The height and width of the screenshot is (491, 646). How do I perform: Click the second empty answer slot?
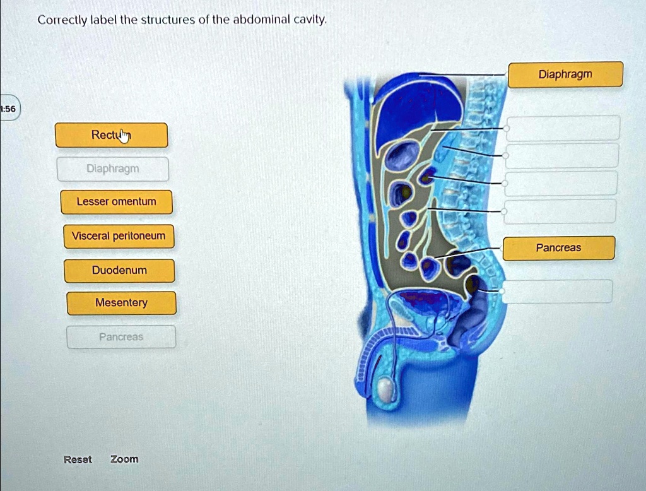562,155
